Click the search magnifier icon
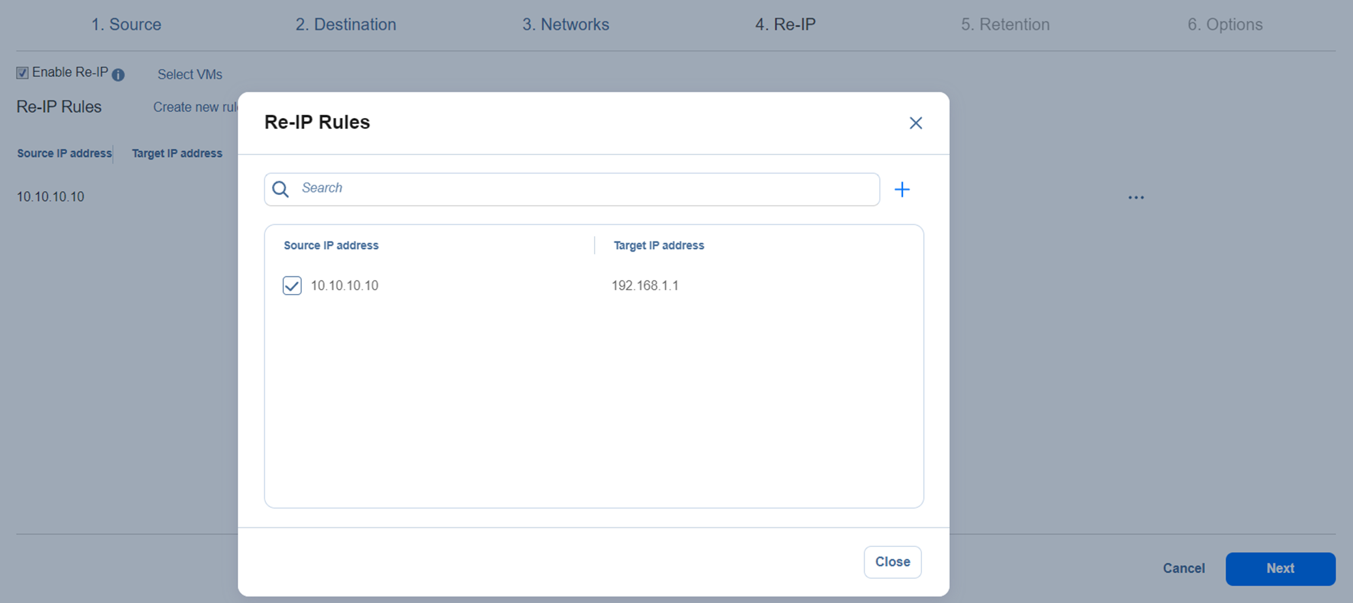This screenshot has width=1353, height=603. (x=280, y=189)
